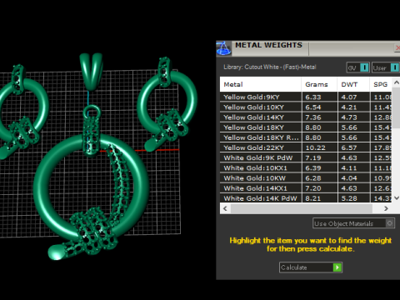Click the table's vertical scroll up arrow
This screenshot has width=400, height=300.
(x=397, y=82)
